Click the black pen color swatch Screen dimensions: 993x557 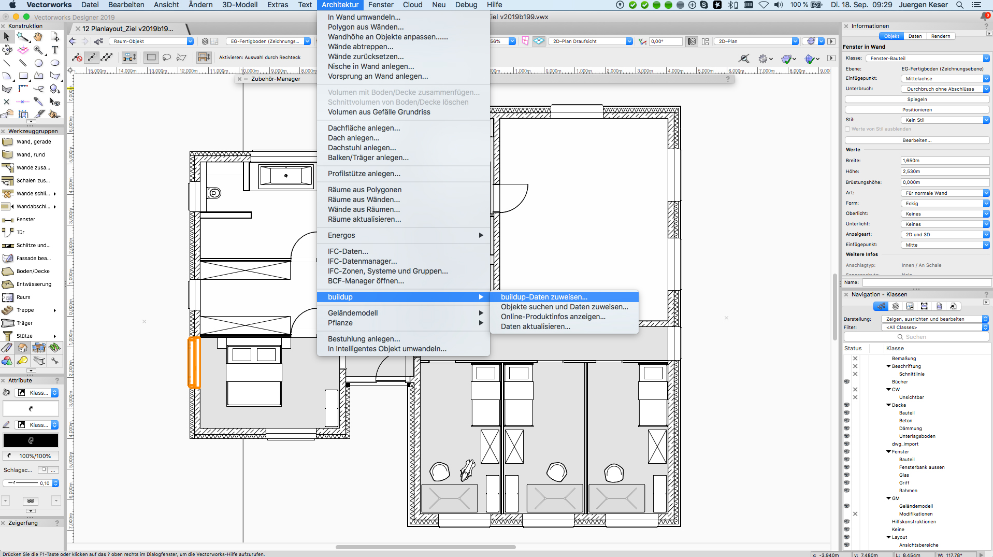(31, 440)
